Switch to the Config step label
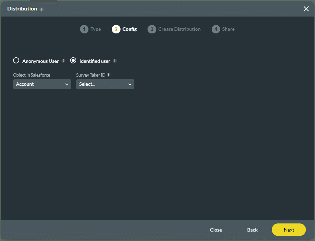315x241 pixels. 129,29
